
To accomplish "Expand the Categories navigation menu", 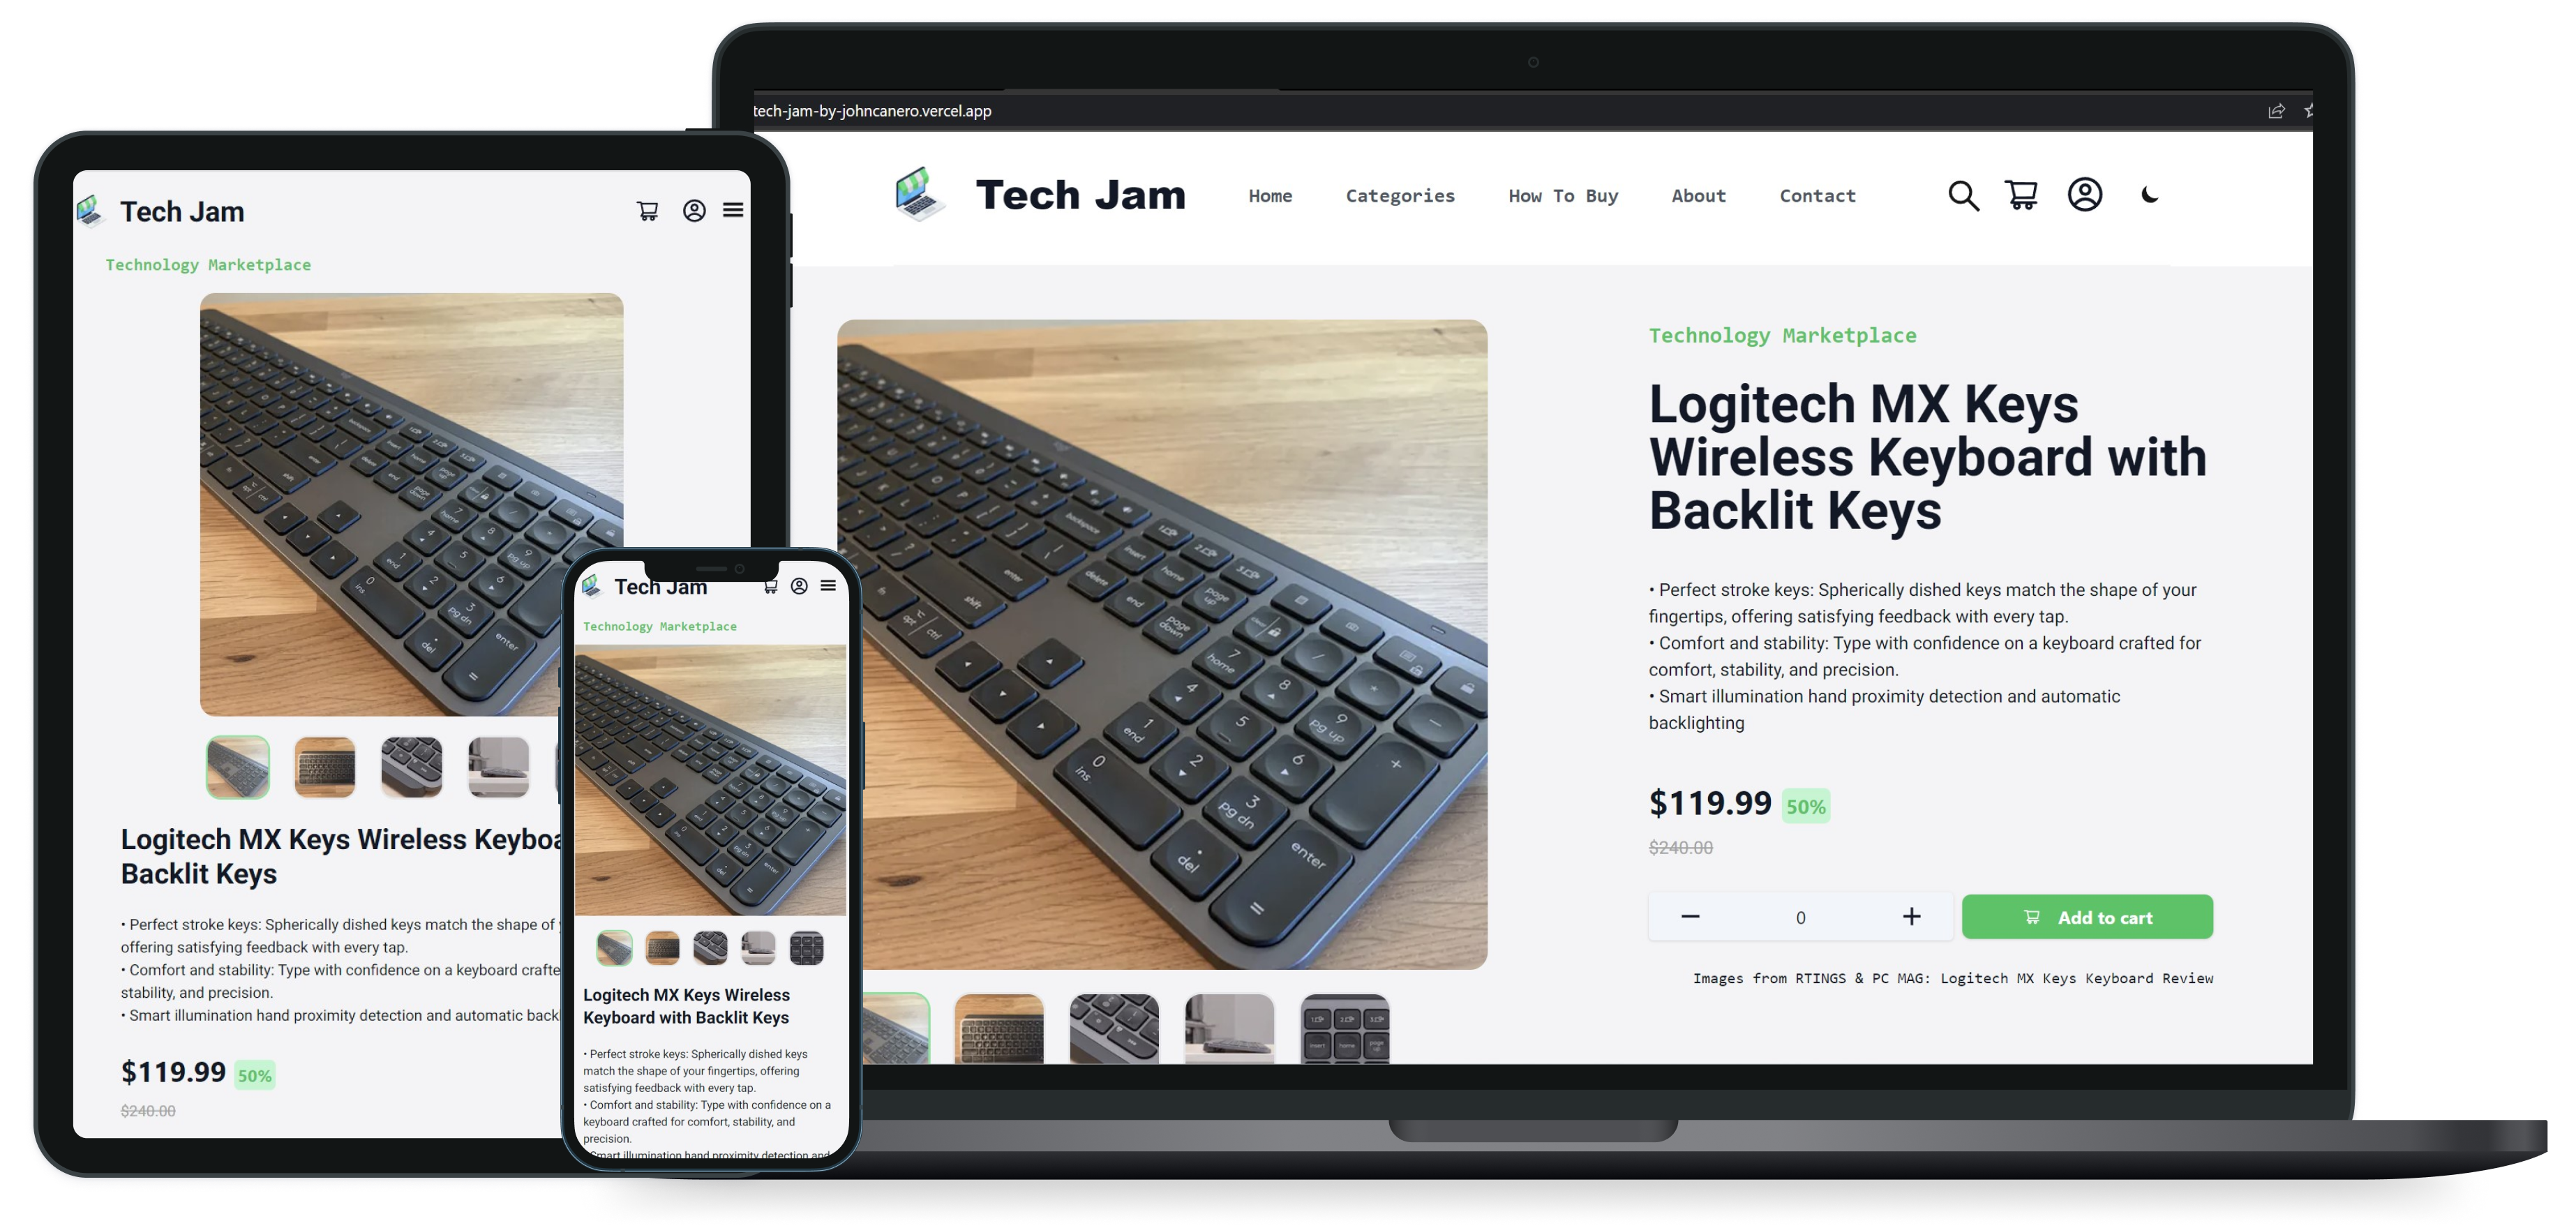I will 1401,195.
